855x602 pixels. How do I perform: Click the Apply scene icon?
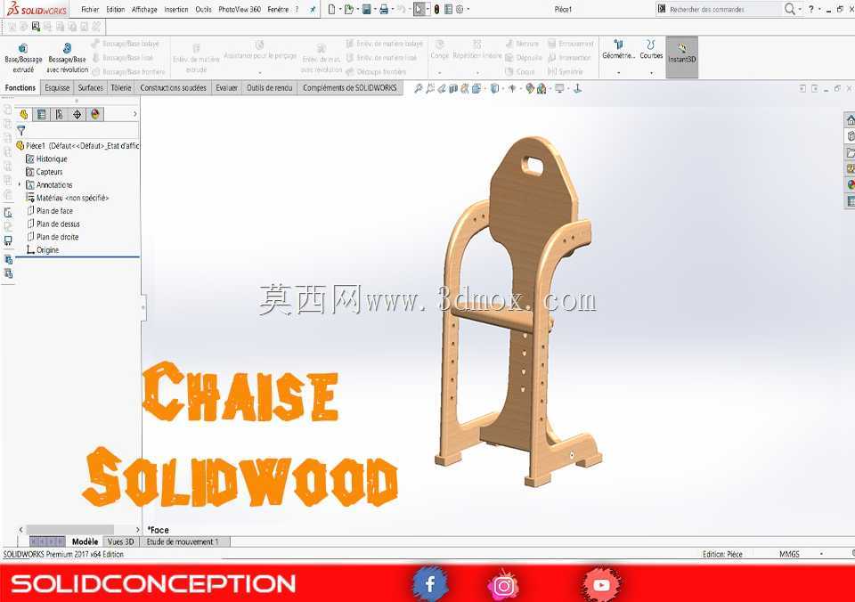pyautogui.click(x=541, y=88)
